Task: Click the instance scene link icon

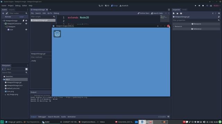Action: (7, 13)
